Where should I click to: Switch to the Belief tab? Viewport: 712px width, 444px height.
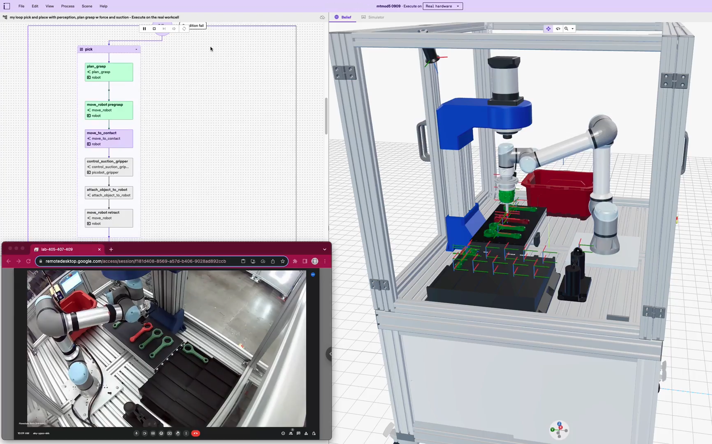click(x=343, y=17)
